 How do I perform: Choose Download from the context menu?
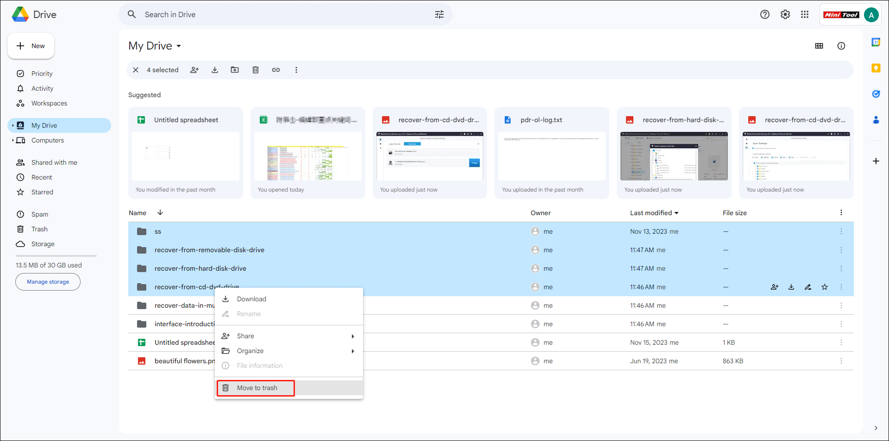tap(251, 299)
